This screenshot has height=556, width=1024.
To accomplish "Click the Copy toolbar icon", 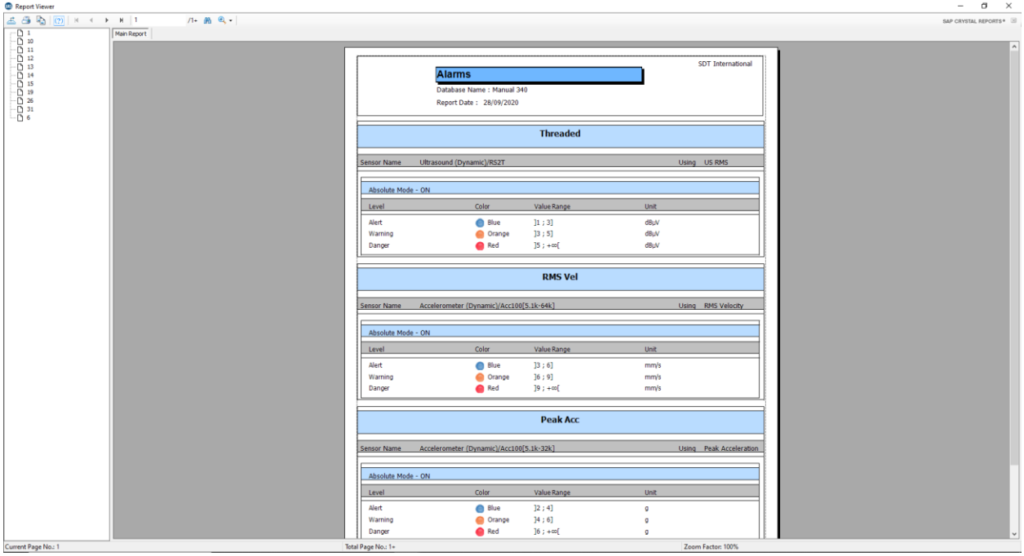I will pos(41,20).
